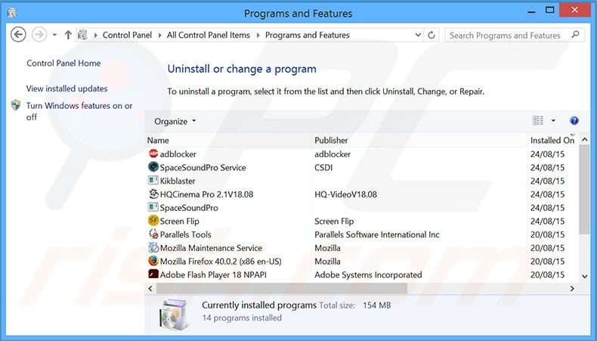This screenshot has height=341, width=597.
Task: Open help with the question mark icon
Action: [574, 121]
